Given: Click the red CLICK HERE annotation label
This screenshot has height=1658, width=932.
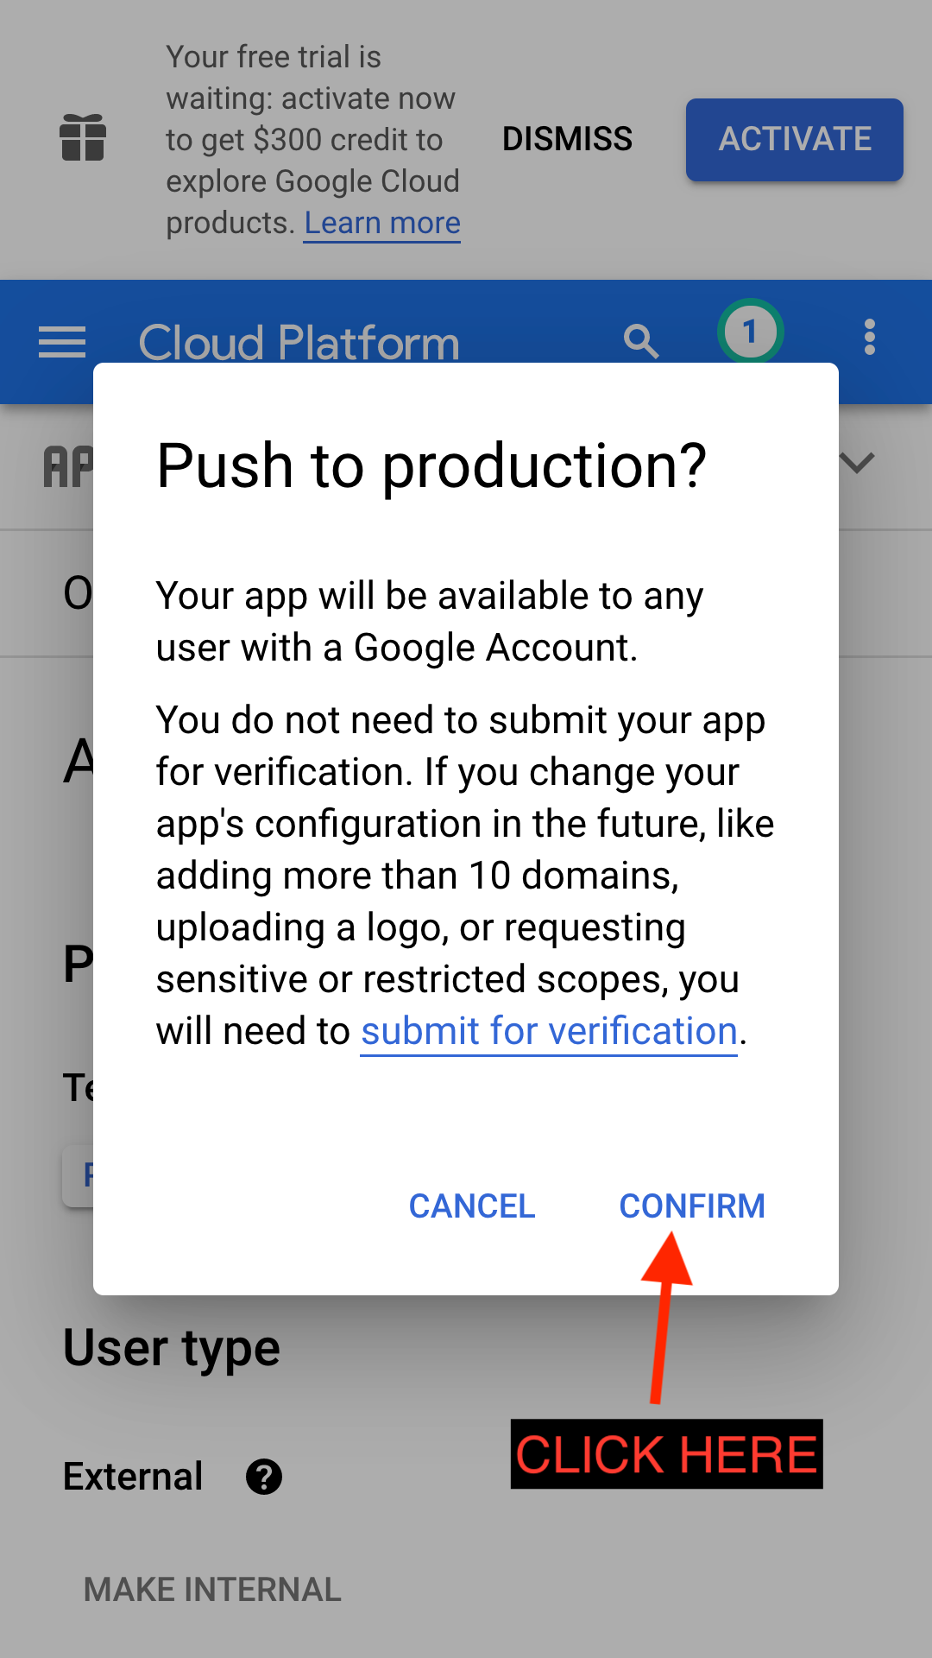Looking at the screenshot, I should (666, 1454).
